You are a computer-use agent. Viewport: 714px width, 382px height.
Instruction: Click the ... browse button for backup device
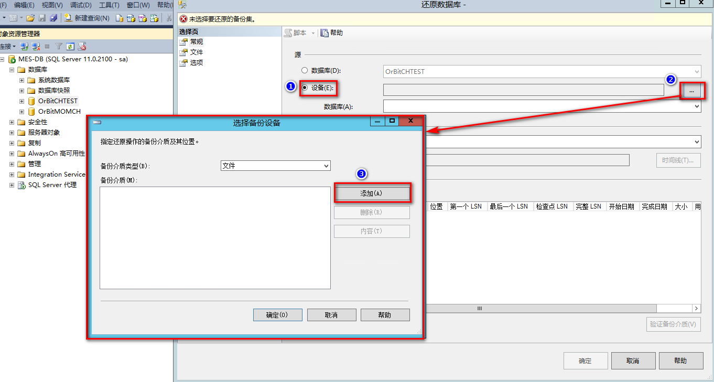(692, 90)
